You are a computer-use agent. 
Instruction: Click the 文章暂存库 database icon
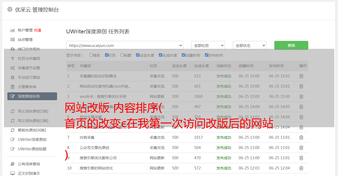pyautogui.click(x=12, y=87)
